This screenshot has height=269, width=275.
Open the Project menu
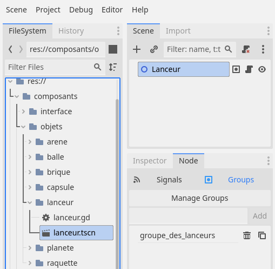click(48, 10)
